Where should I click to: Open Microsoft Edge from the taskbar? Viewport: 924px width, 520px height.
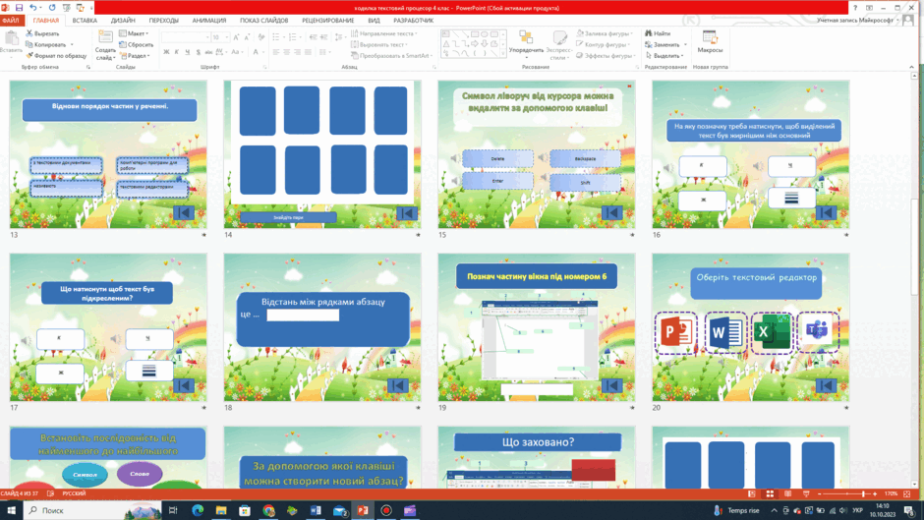(198, 510)
